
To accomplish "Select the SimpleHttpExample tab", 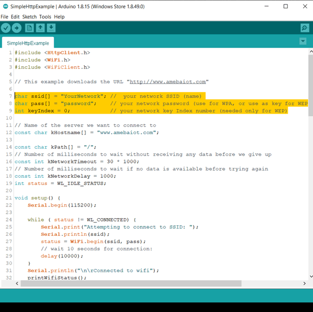I will (28, 43).
